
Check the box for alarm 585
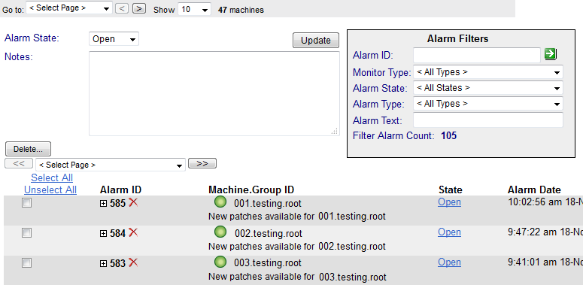(x=26, y=203)
